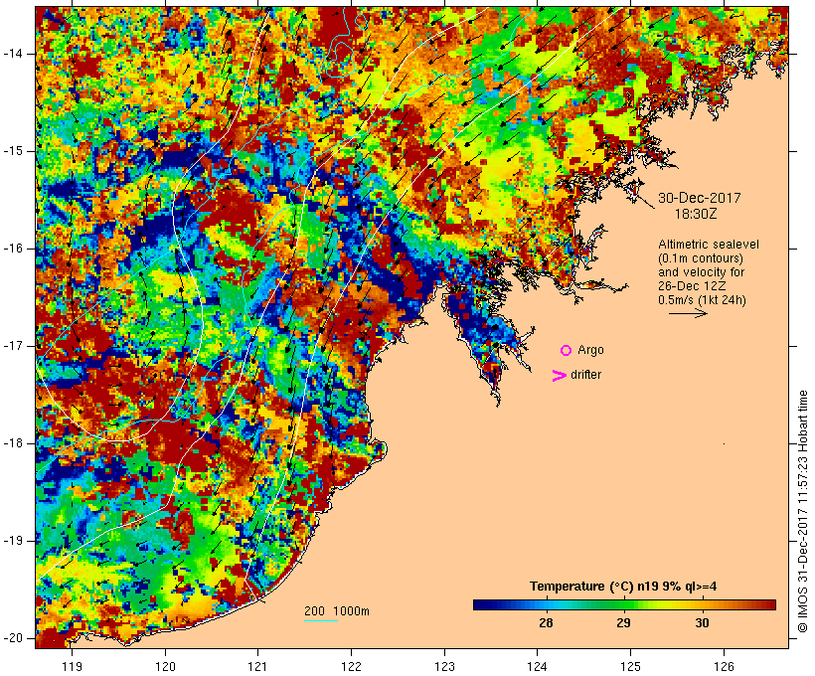
Task: Click the magenta drifter arrow legend marker
Action: point(560,376)
